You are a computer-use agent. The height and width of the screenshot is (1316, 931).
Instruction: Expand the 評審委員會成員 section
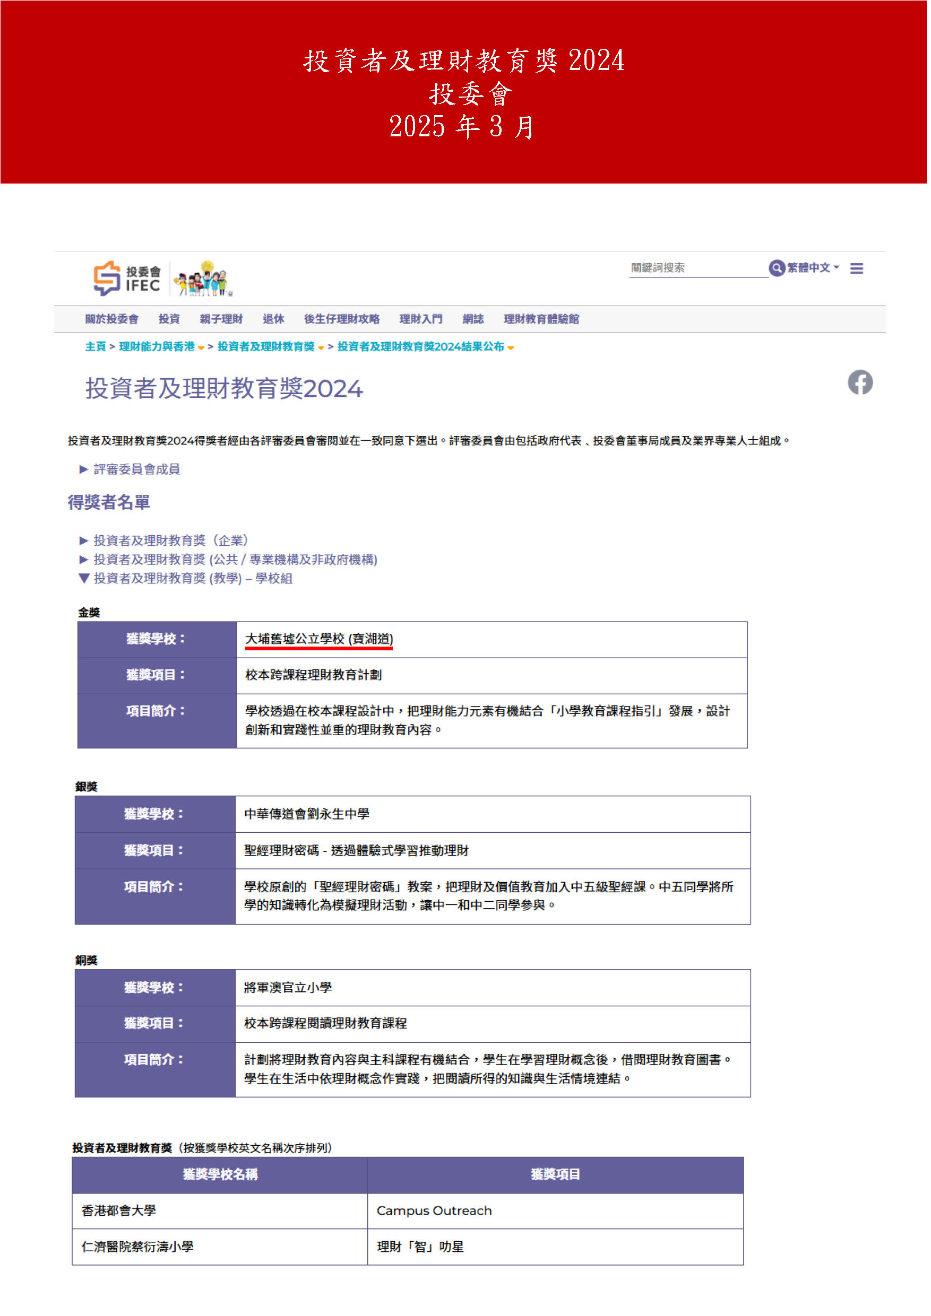tap(130, 469)
